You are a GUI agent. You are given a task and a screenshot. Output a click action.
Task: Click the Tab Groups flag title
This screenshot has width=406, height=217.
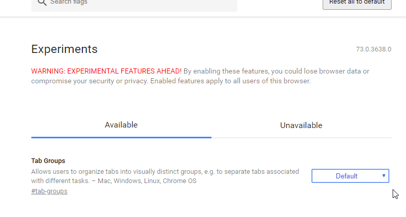(x=48, y=160)
